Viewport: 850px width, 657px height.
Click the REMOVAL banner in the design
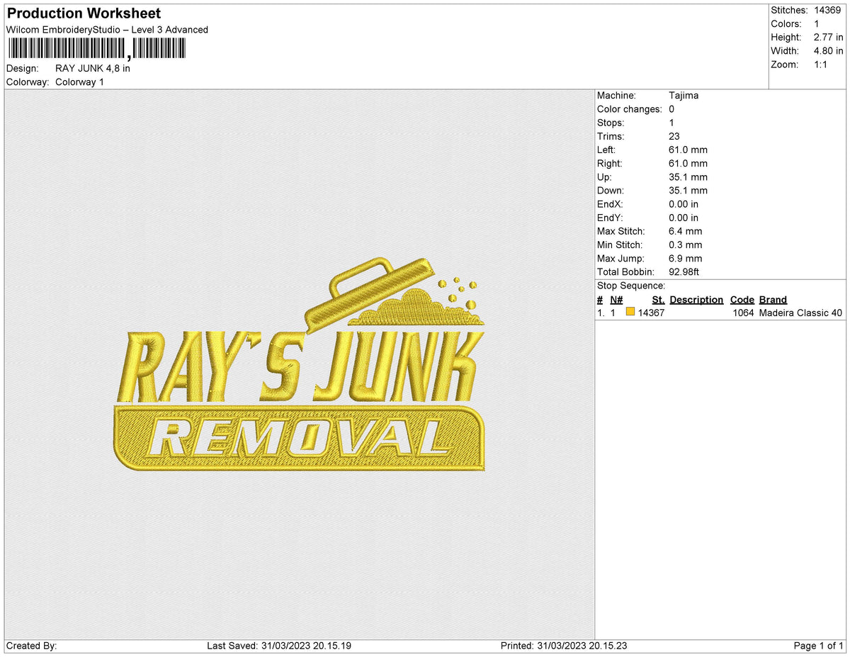(297, 436)
